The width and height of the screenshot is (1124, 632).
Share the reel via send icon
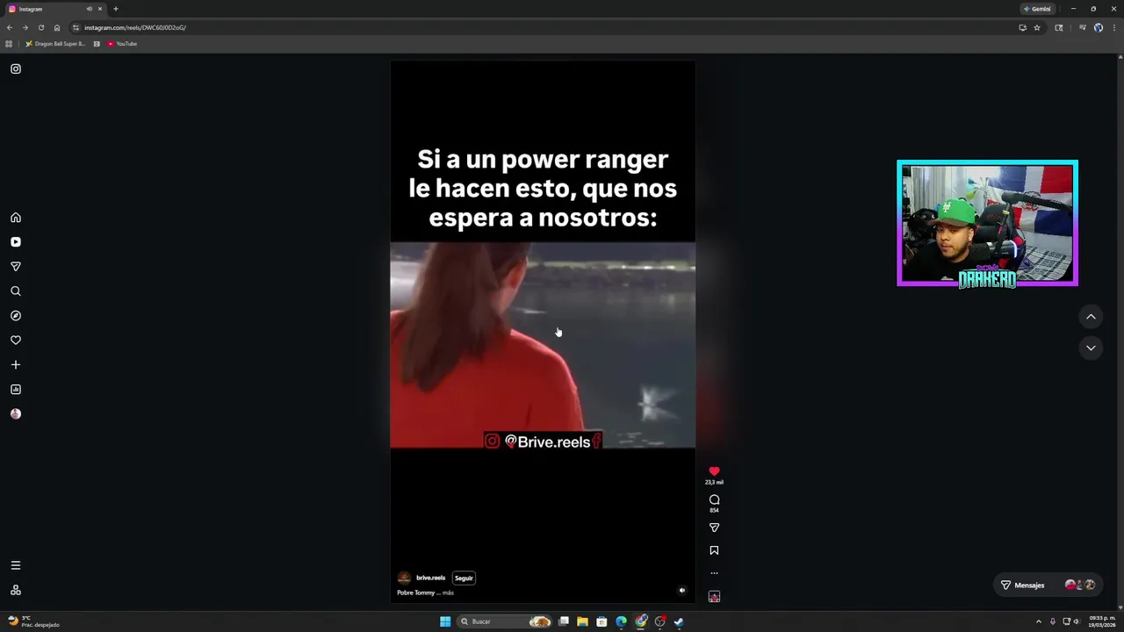[x=714, y=528]
